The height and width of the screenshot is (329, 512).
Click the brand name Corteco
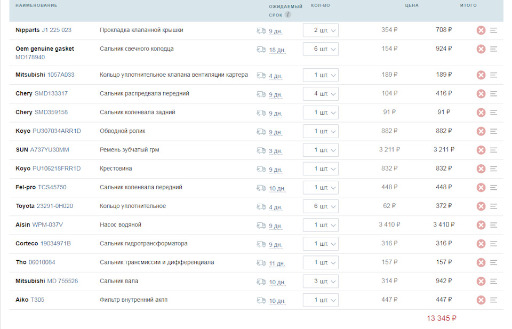(27, 244)
